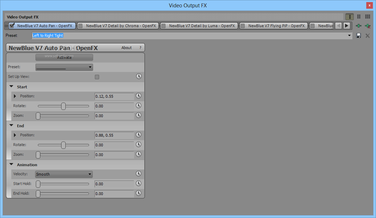Animate the End Zoom parameter
376x218 pixels.
[x=139, y=154]
